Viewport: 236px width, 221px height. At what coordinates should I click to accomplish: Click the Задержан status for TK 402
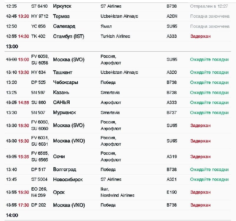click(x=200, y=36)
